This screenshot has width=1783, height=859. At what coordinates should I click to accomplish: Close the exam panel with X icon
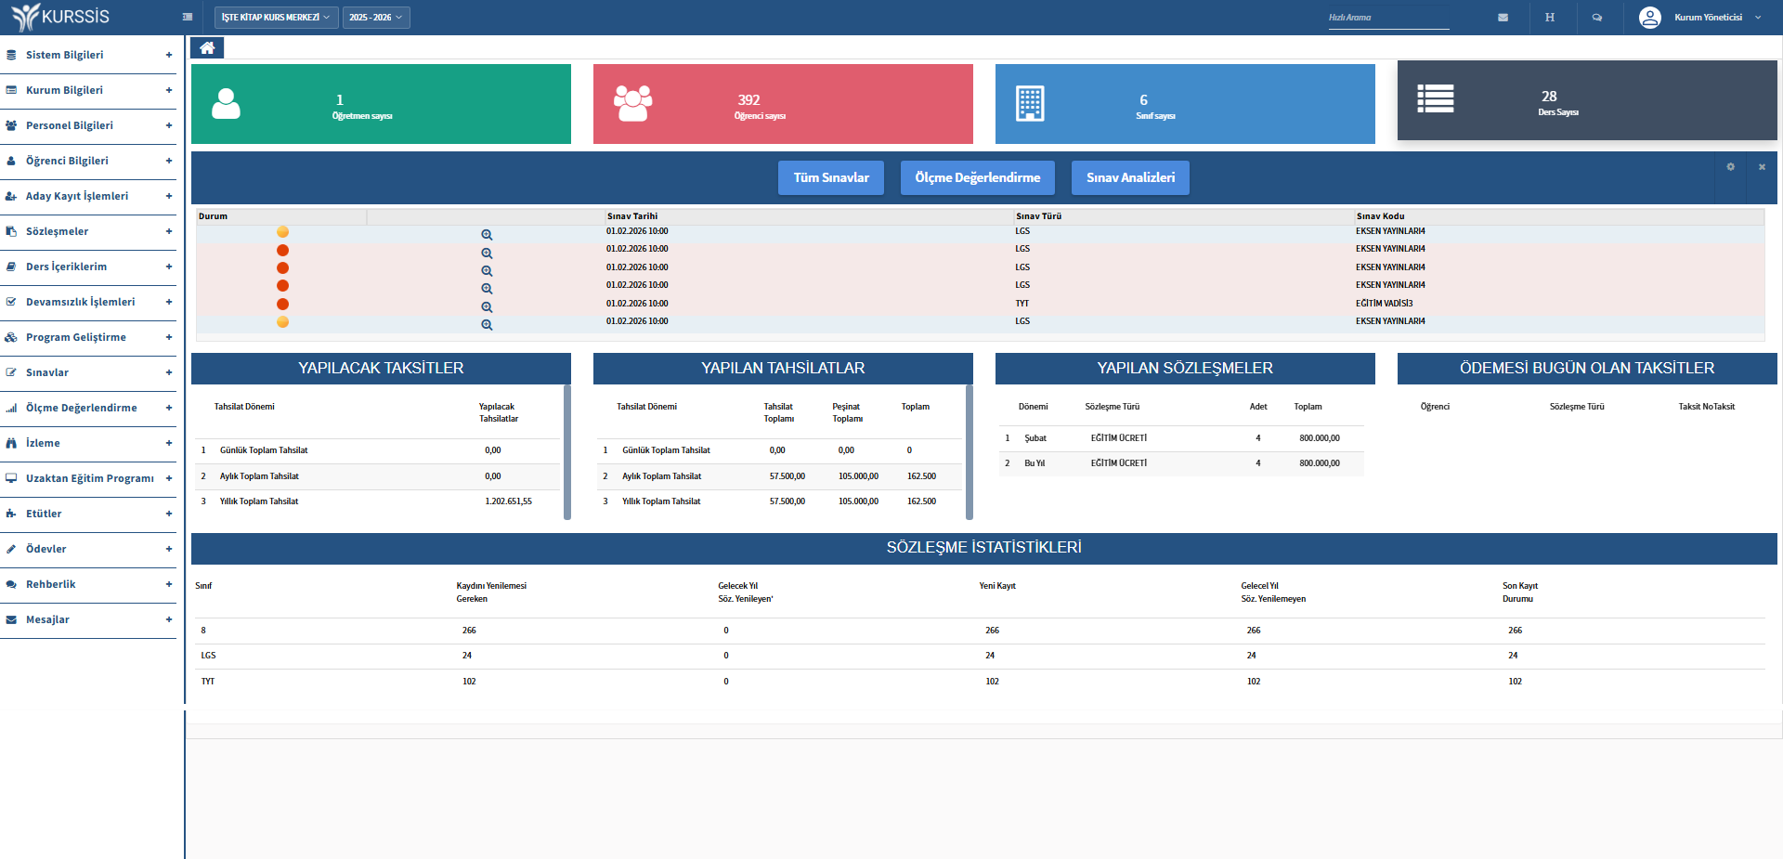[1762, 167]
